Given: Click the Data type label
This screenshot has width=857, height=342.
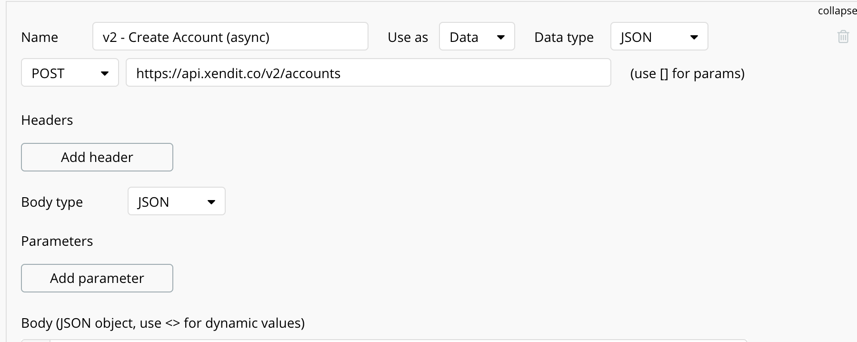Looking at the screenshot, I should (x=564, y=37).
